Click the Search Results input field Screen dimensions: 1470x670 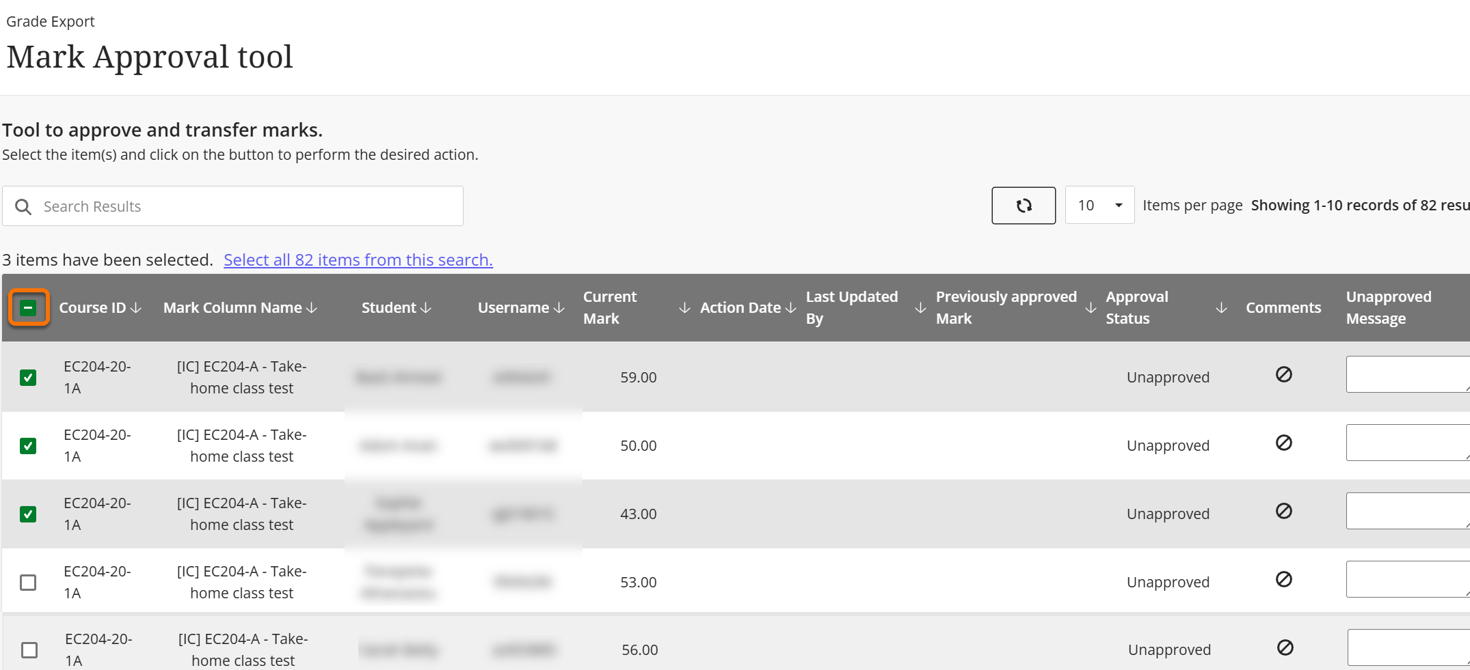coord(232,206)
